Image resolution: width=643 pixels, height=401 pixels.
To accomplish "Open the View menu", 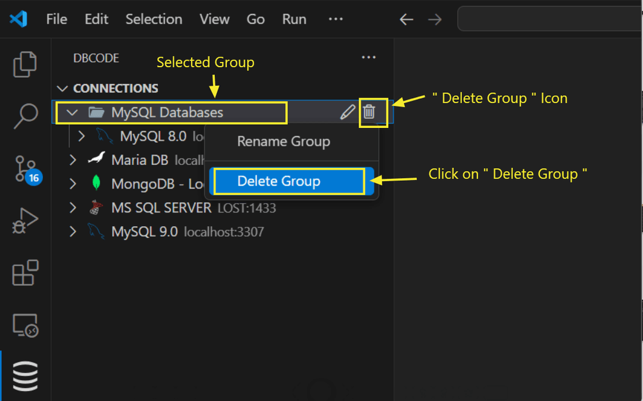I will (x=214, y=19).
